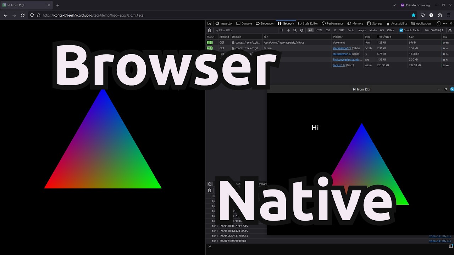
Task: Switch to the Storage tab
Action: click(x=375, y=23)
